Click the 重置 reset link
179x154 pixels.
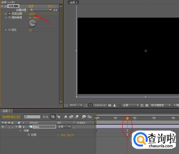[x=31, y=6]
